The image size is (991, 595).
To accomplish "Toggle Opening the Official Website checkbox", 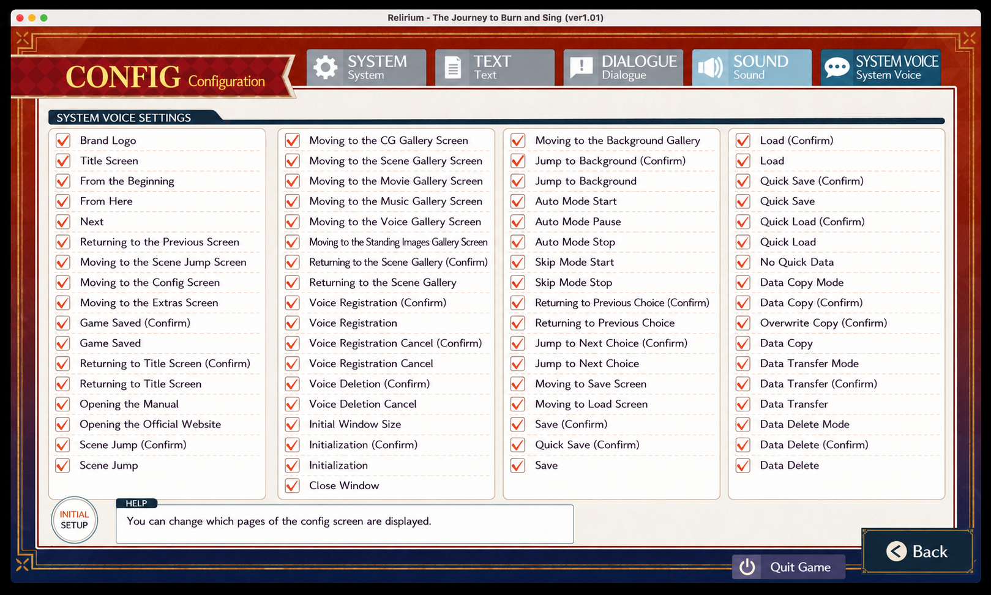I will click(x=62, y=424).
